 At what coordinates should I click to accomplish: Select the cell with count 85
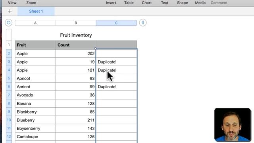(x=76, y=112)
